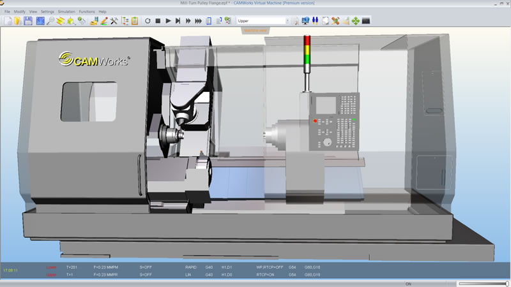Click the RTCP=ON status entry

coord(265,275)
